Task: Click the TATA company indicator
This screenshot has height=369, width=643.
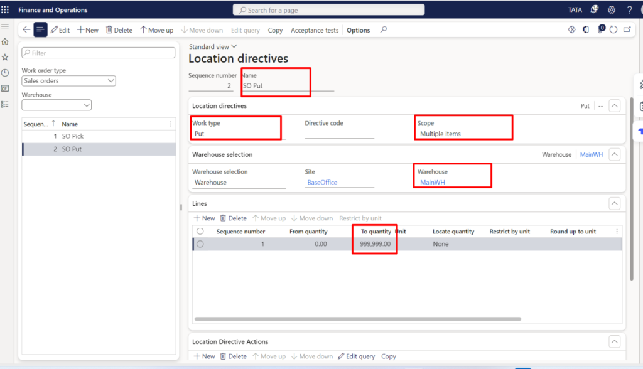Action: point(575,10)
